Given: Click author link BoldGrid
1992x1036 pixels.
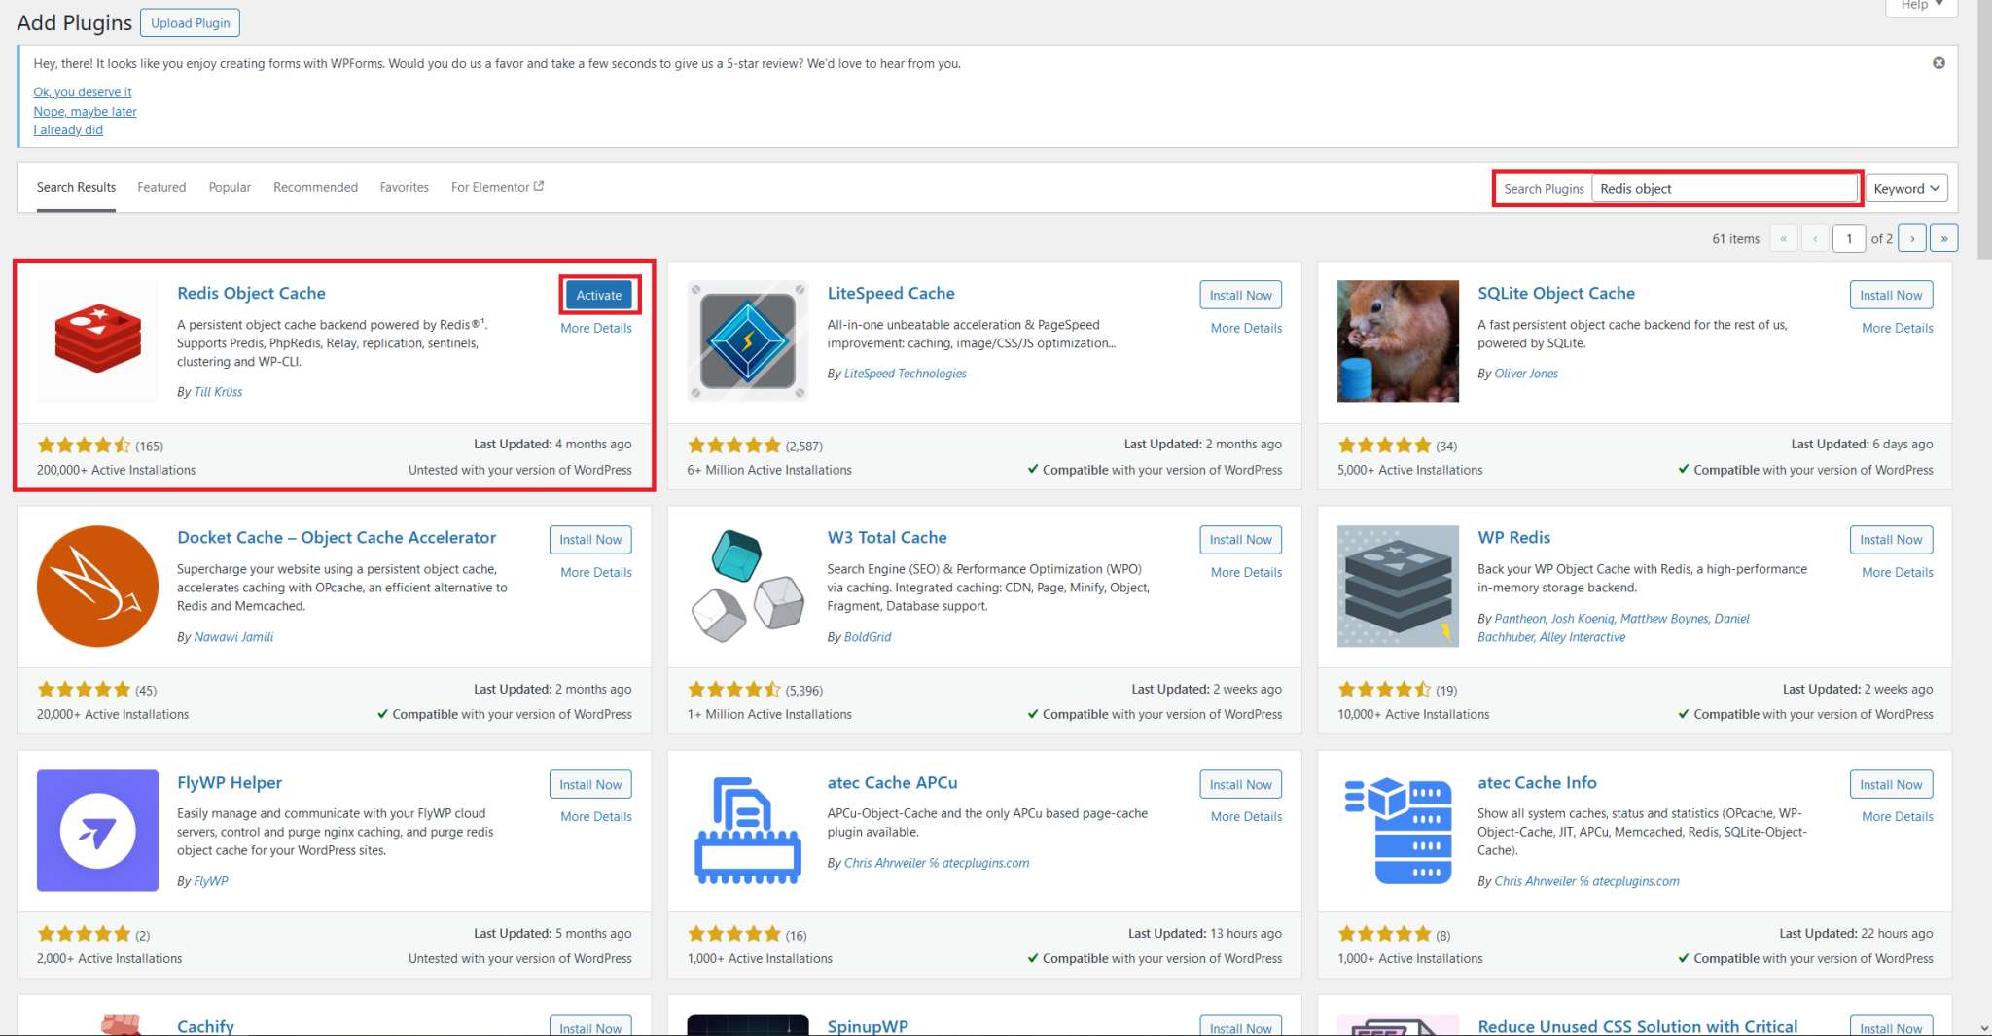Looking at the screenshot, I should tap(868, 637).
